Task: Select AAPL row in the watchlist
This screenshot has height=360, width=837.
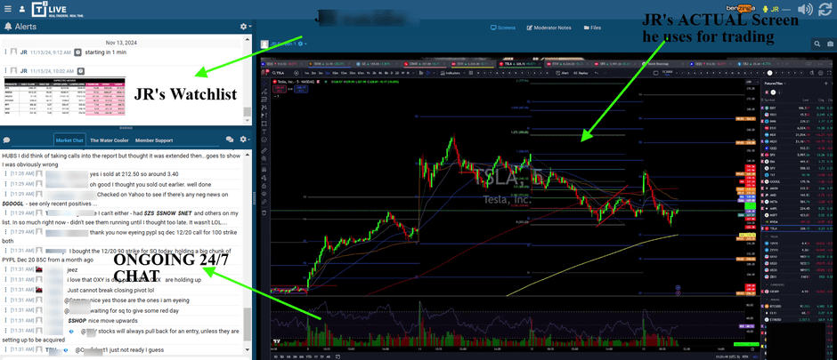Action: point(798,209)
